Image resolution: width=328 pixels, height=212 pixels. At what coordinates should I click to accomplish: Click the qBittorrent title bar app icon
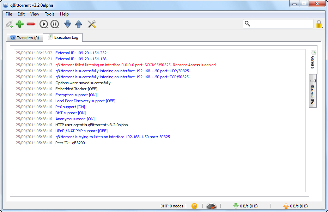pyautogui.click(x=6, y=5)
